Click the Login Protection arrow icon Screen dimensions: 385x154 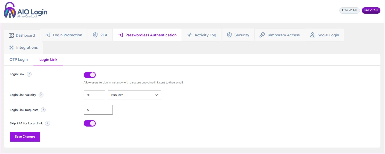(48, 35)
